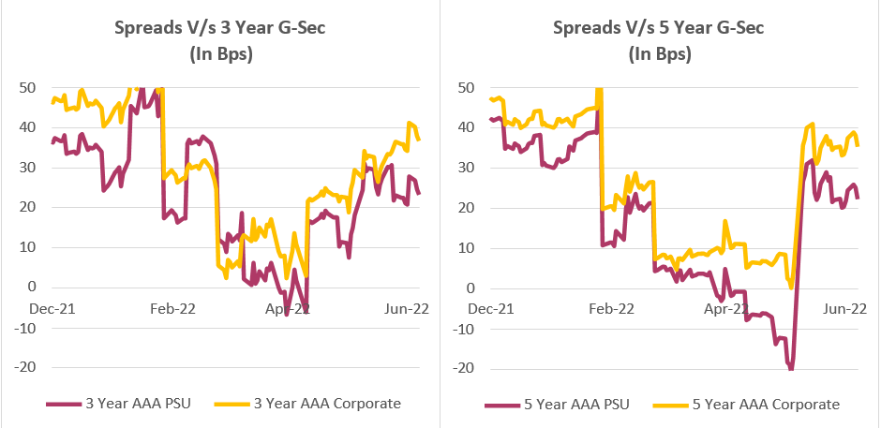This screenshot has height=428, width=881.
Task: Click the "Spreads V/s 3 Year G-Sec" chart title
Action: [x=218, y=28]
